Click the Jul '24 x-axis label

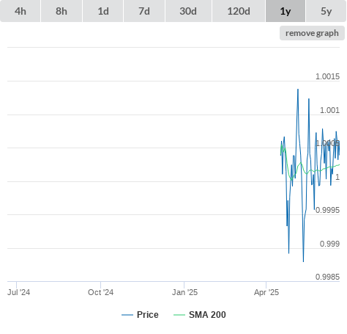[19, 292]
